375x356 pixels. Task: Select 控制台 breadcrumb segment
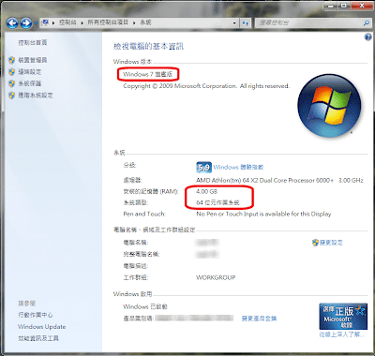pyautogui.click(x=67, y=22)
